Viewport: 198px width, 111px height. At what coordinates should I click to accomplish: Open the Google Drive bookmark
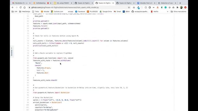point(106,11)
